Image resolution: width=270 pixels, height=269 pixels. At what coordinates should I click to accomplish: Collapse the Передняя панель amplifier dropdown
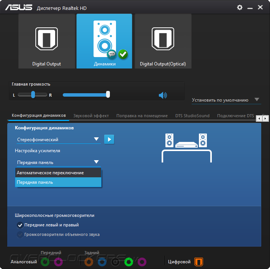click(58, 162)
